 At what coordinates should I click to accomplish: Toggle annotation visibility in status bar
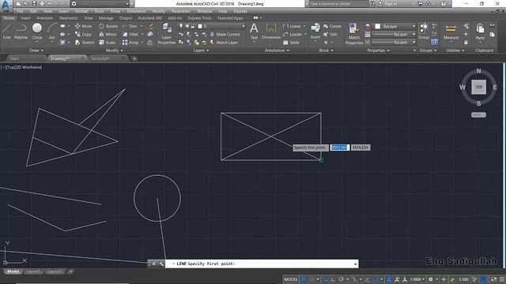(389, 279)
